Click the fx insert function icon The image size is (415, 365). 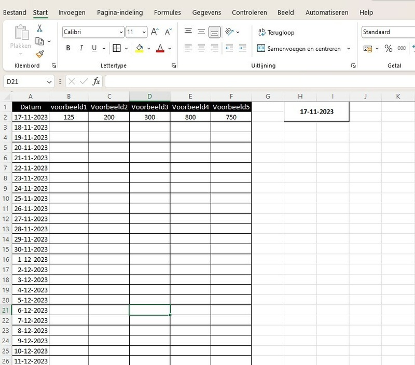coord(96,81)
